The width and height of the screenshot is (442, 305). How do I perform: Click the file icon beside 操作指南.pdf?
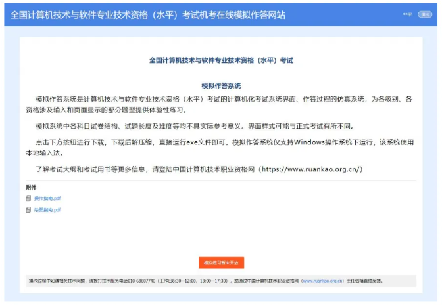[28, 198]
